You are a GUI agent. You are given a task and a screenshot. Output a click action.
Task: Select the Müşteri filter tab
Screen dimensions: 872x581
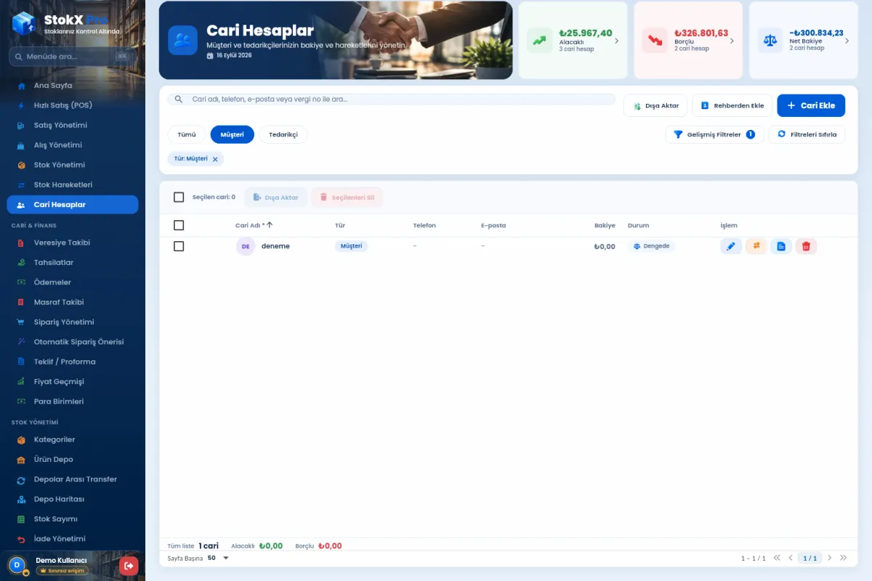pyautogui.click(x=233, y=134)
